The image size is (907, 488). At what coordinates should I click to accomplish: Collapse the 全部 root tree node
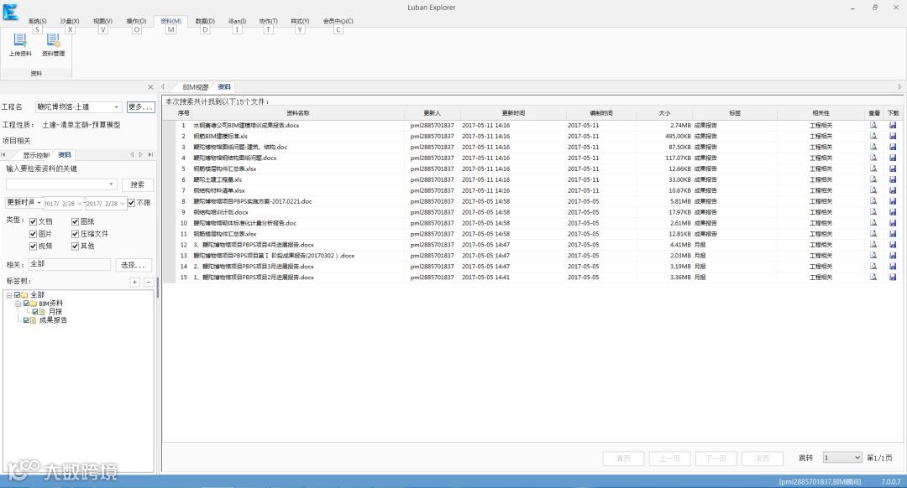[8, 295]
